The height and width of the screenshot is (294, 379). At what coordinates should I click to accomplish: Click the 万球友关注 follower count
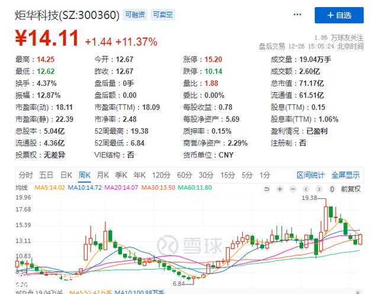[x=339, y=38]
